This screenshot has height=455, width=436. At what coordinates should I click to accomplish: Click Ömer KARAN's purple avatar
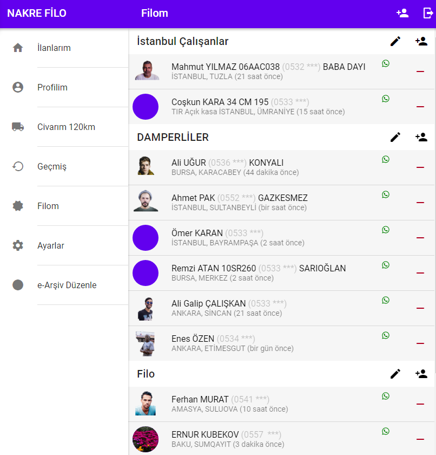146,238
